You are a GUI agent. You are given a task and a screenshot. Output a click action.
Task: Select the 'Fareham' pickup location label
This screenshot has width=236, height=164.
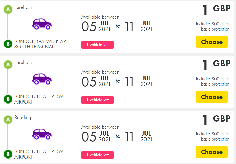(23, 7)
